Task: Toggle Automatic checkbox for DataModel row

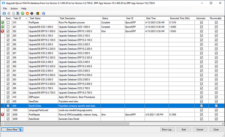Action: point(202,119)
